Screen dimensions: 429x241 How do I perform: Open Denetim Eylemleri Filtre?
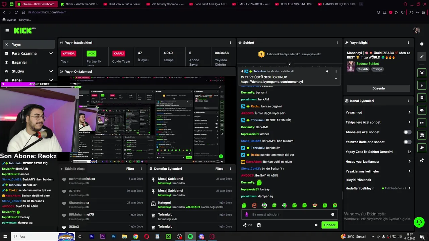(219, 169)
